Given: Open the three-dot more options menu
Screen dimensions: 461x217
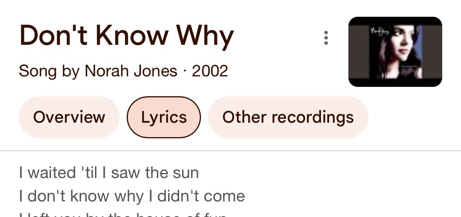Looking at the screenshot, I should pos(326,38).
